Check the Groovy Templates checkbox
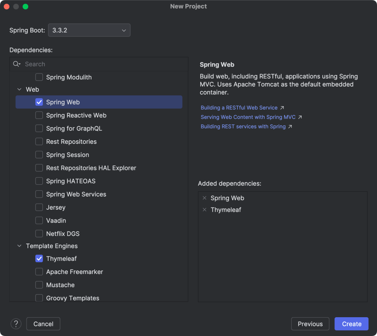This screenshot has width=377, height=336. [x=39, y=298]
